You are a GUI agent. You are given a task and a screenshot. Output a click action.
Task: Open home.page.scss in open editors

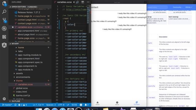click(26, 38)
